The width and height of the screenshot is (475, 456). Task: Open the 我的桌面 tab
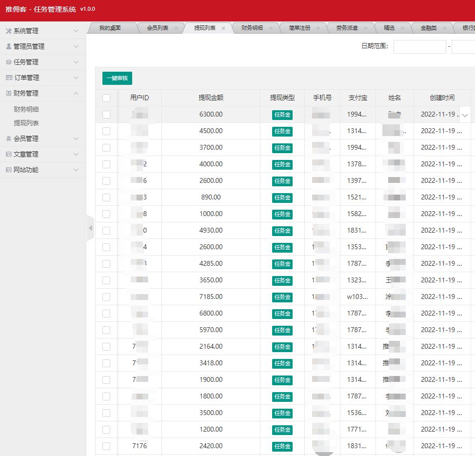[x=110, y=28]
